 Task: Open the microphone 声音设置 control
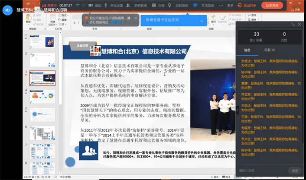click(x=114, y=6)
